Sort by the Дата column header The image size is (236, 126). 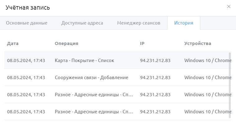point(13,43)
